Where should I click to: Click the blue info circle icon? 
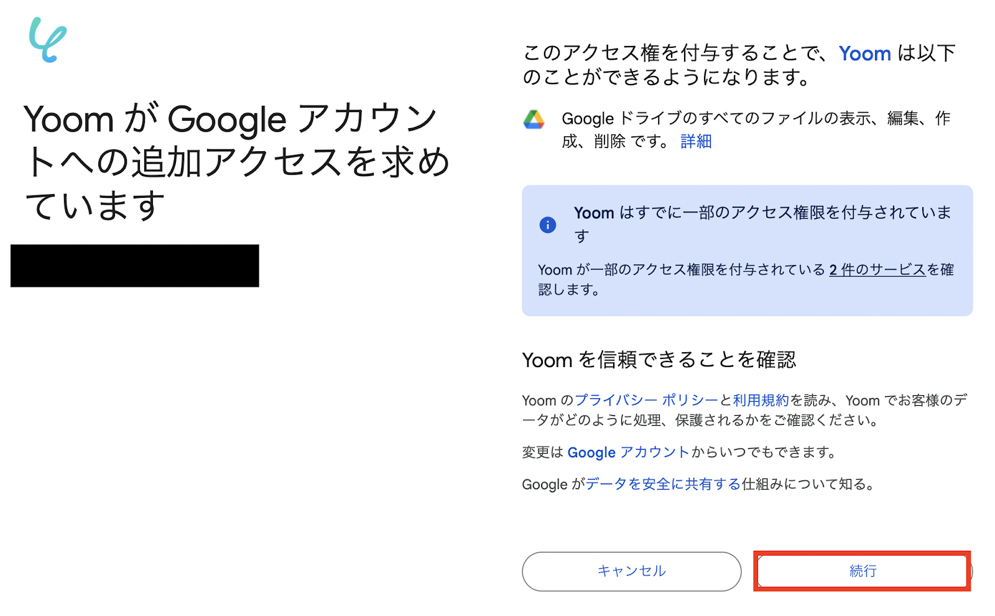(547, 225)
